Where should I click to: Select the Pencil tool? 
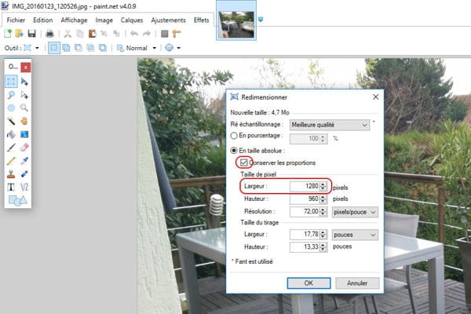coord(11,161)
